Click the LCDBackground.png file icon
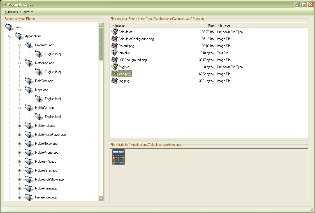Screen dimensions: 315x213 point(115,60)
